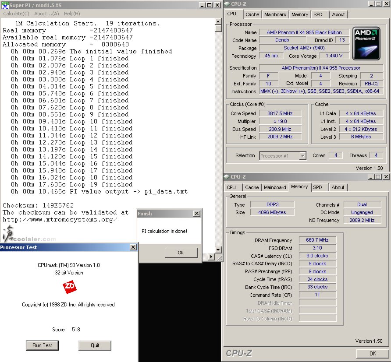The image size is (391, 362).
Task: Maximize the Super PI window
Action: click(210, 5)
